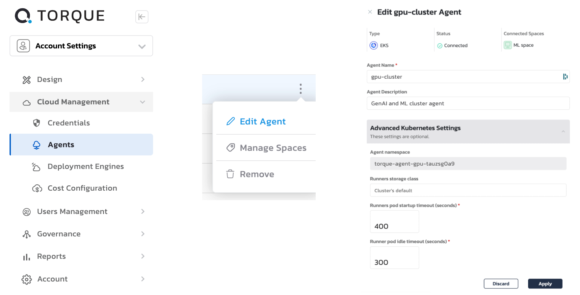Click the ML space icon

(x=508, y=45)
